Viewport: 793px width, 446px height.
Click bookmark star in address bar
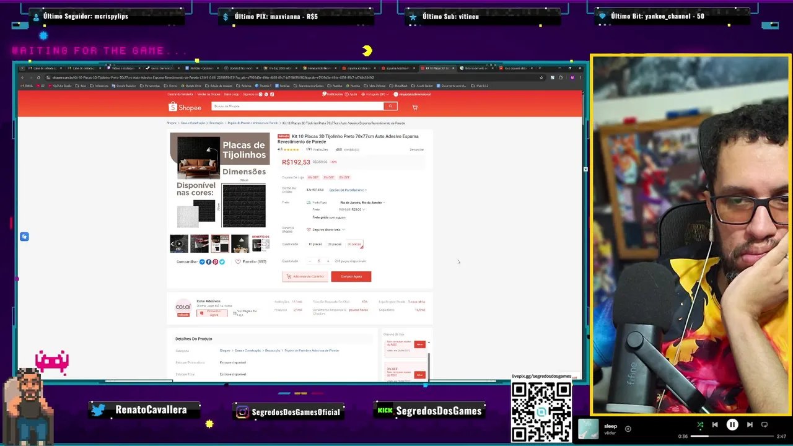click(541, 77)
